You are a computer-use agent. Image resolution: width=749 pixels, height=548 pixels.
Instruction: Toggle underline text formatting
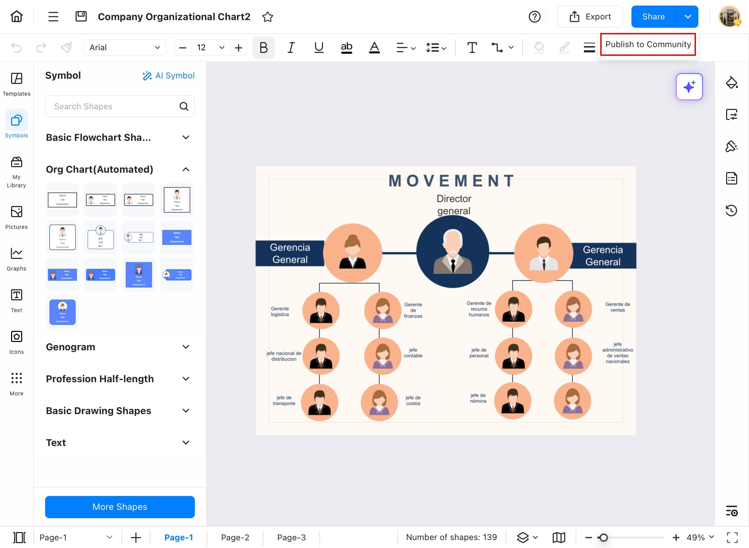(319, 48)
